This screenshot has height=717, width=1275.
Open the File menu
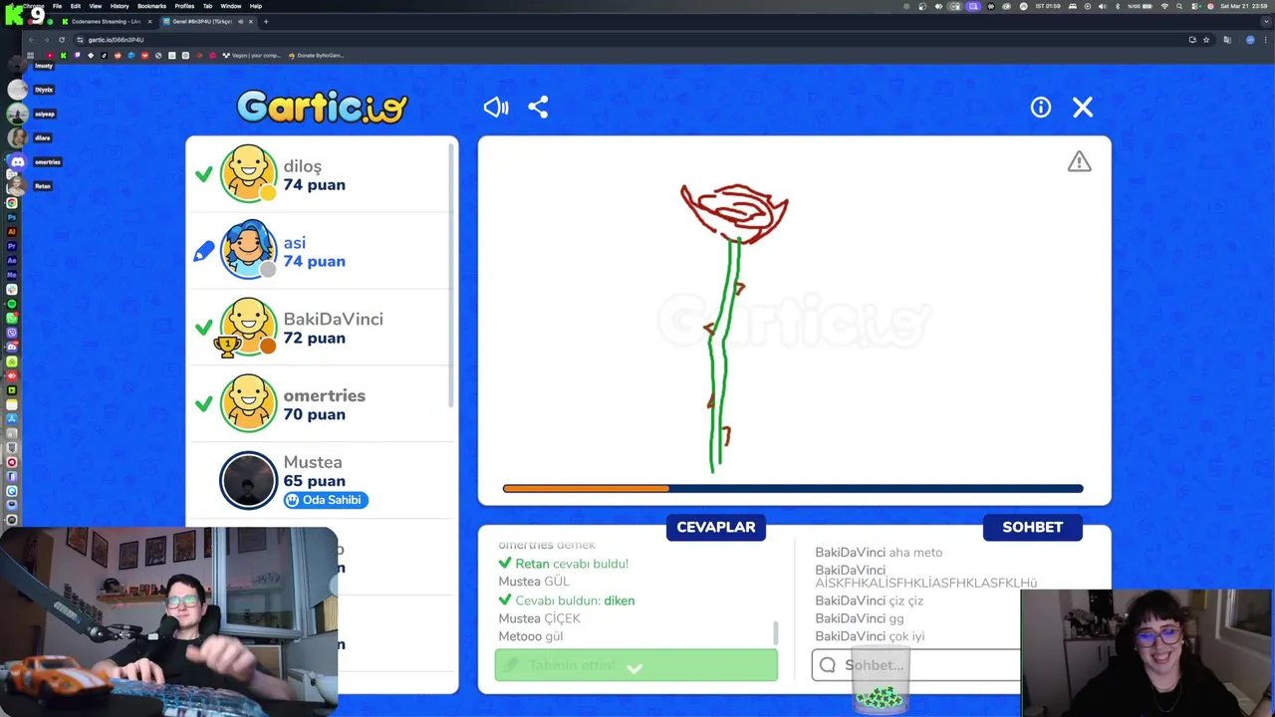pyautogui.click(x=57, y=6)
